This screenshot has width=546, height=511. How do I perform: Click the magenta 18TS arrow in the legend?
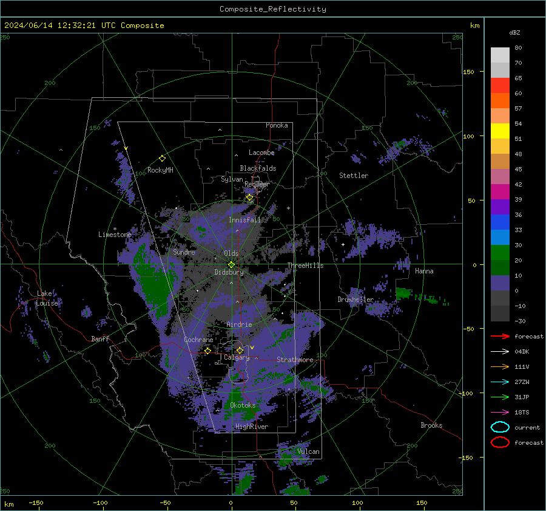click(x=500, y=413)
